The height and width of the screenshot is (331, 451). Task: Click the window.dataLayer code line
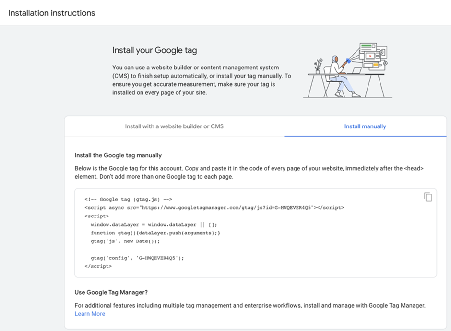pyautogui.click(x=154, y=224)
